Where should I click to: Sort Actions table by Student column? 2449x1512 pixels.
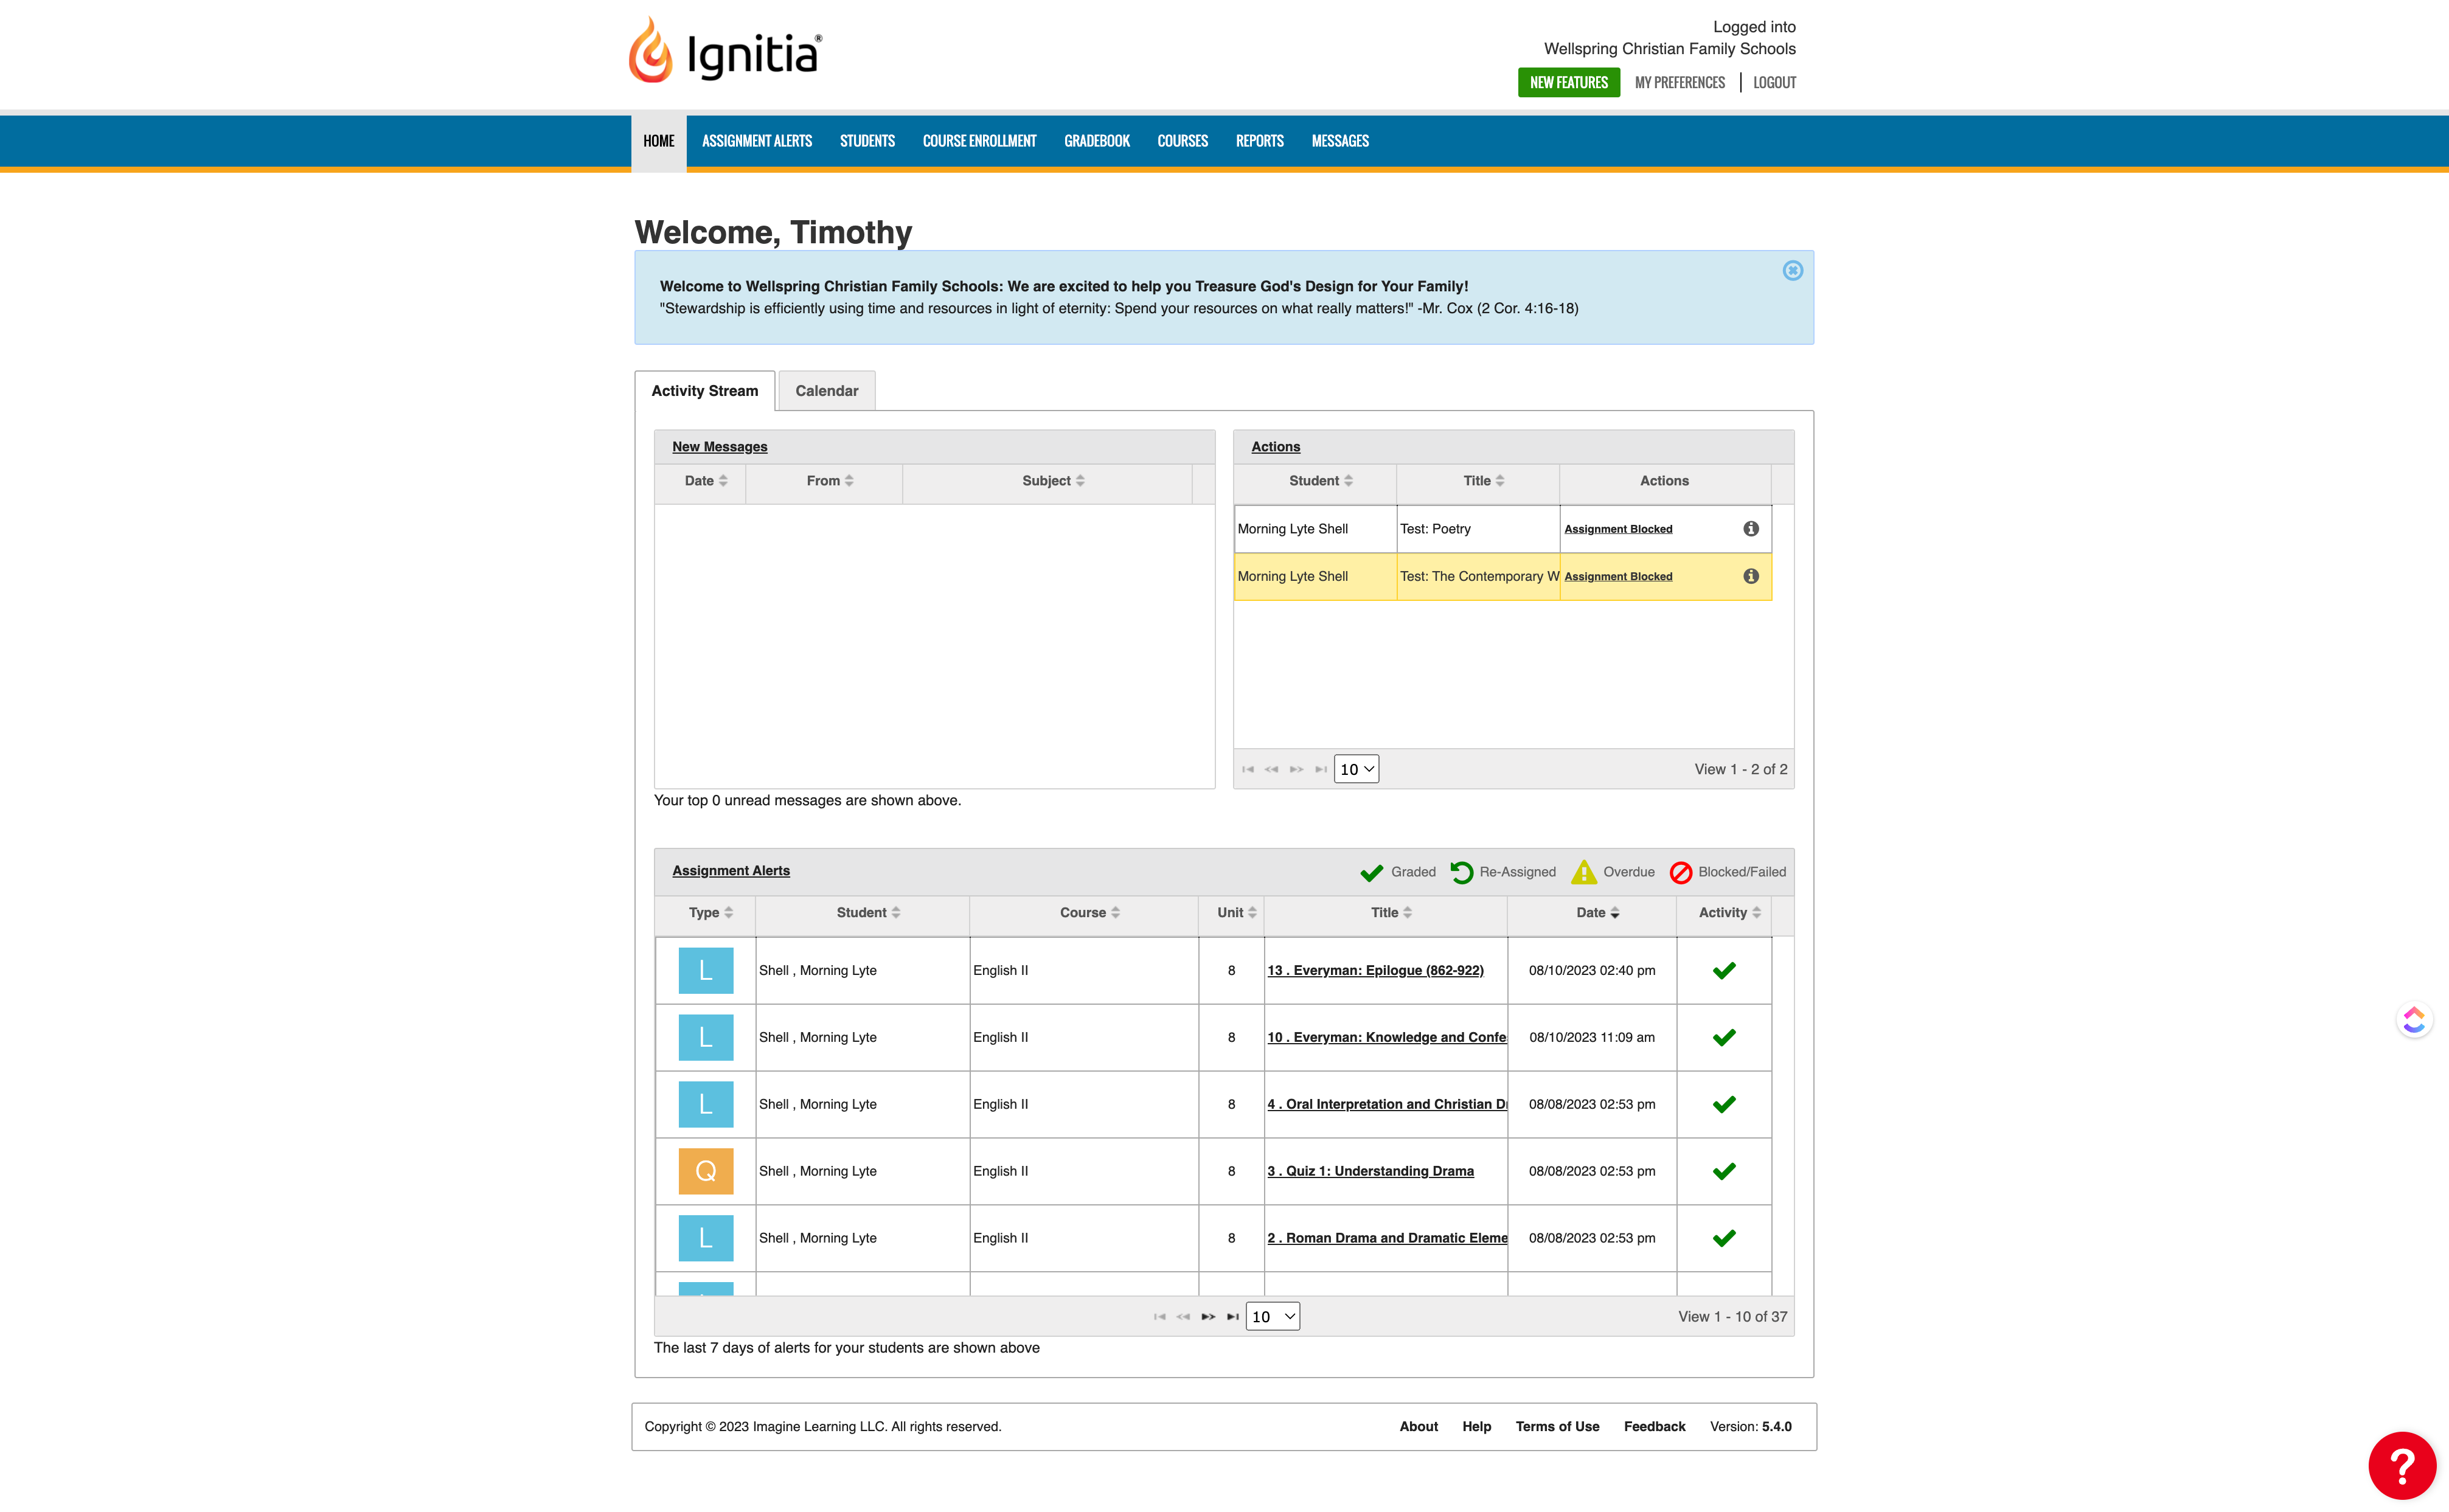coord(1320,481)
